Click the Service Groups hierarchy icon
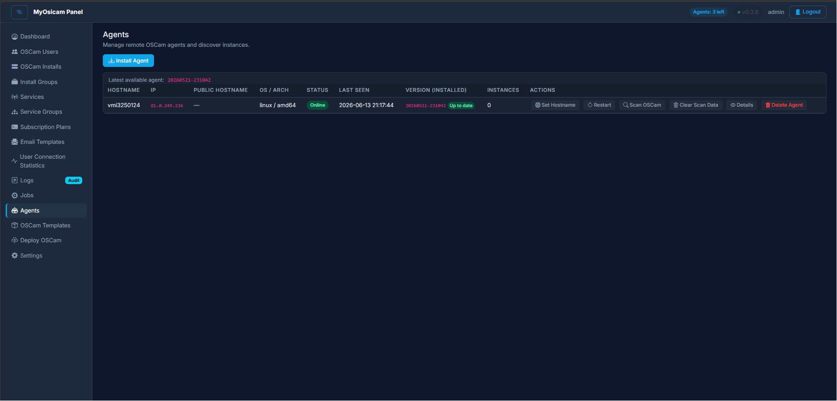 click(14, 112)
